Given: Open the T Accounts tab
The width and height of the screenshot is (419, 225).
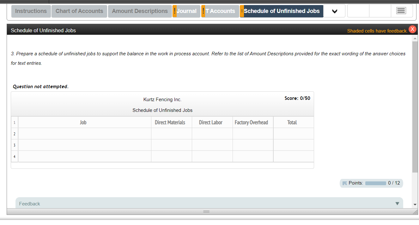Looking at the screenshot, I should tap(220, 11).
